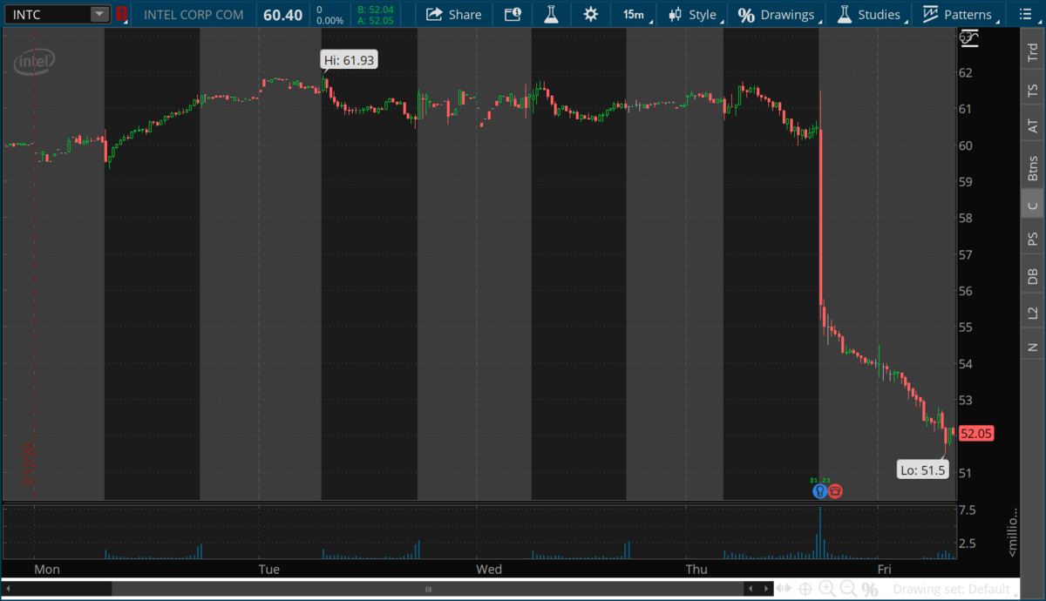1046x601 pixels.
Task: Click the chart drawing mode icon top-right
Action: point(969,38)
